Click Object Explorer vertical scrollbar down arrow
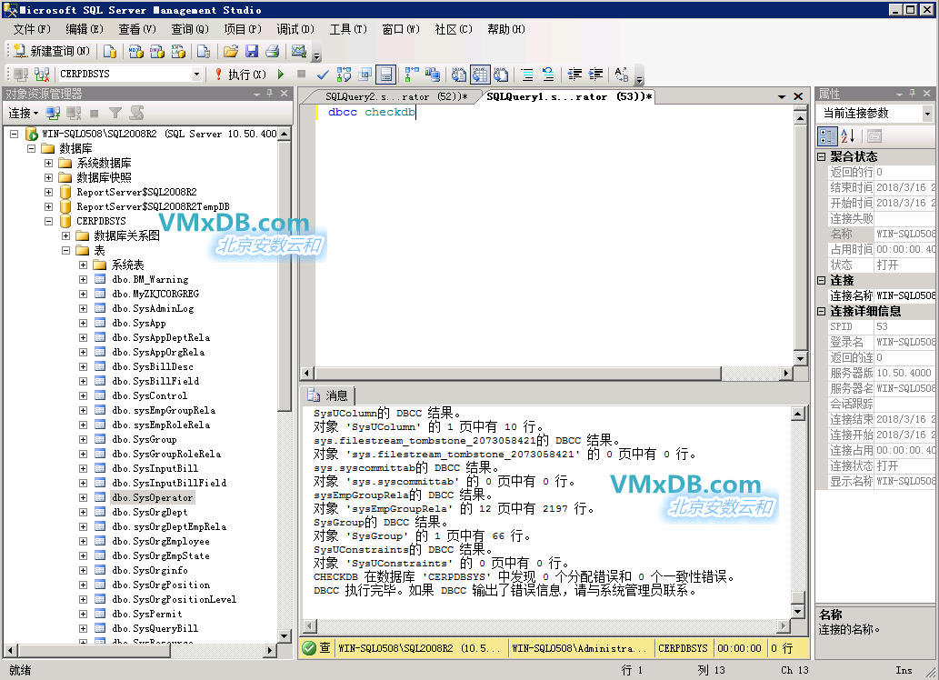This screenshot has height=680, width=939. click(x=285, y=635)
